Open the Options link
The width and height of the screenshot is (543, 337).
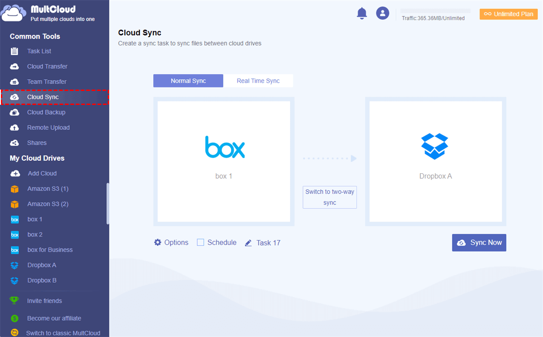point(176,242)
